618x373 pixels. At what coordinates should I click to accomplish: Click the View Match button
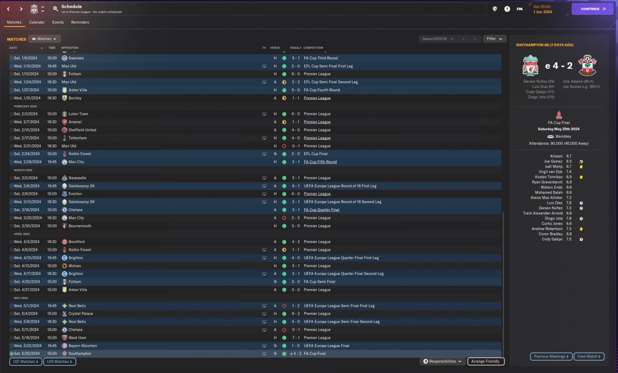[x=589, y=357]
